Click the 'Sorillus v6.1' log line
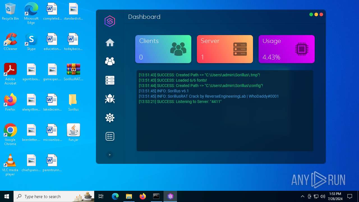 164,91
